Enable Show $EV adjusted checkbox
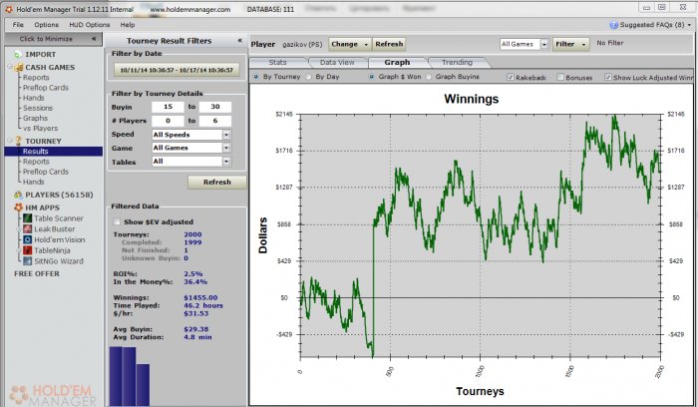This screenshot has width=698, height=407. [117, 221]
